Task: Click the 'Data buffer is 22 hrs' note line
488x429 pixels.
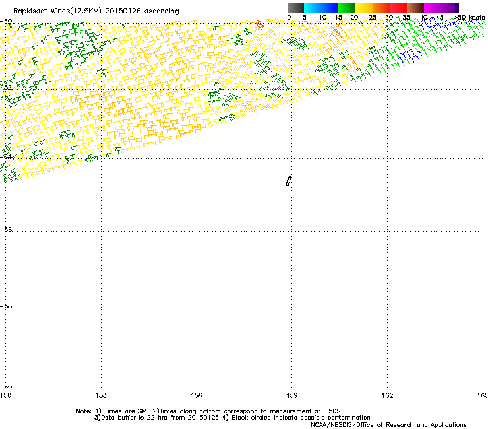Action: tap(233, 418)
